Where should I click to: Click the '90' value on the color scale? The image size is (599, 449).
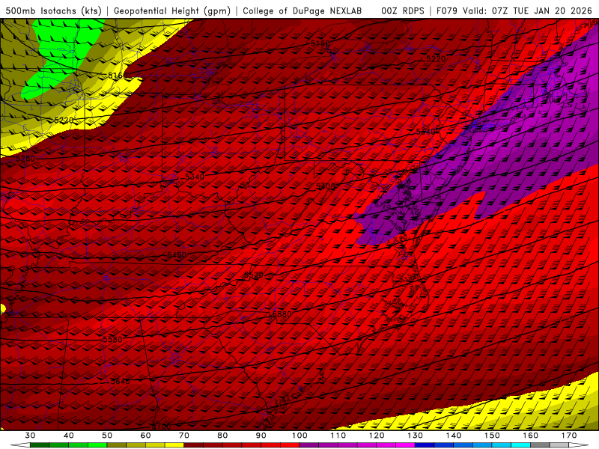(261, 436)
